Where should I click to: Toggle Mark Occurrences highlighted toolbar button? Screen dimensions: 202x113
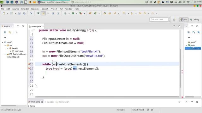point(43,13)
